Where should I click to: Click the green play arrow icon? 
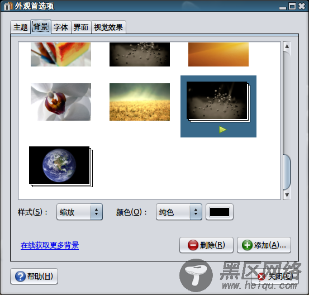(x=222, y=130)
